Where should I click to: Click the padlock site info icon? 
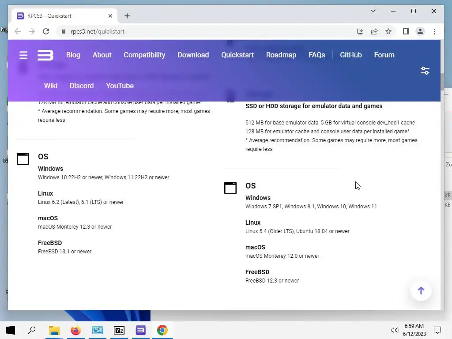click(64, 31)
